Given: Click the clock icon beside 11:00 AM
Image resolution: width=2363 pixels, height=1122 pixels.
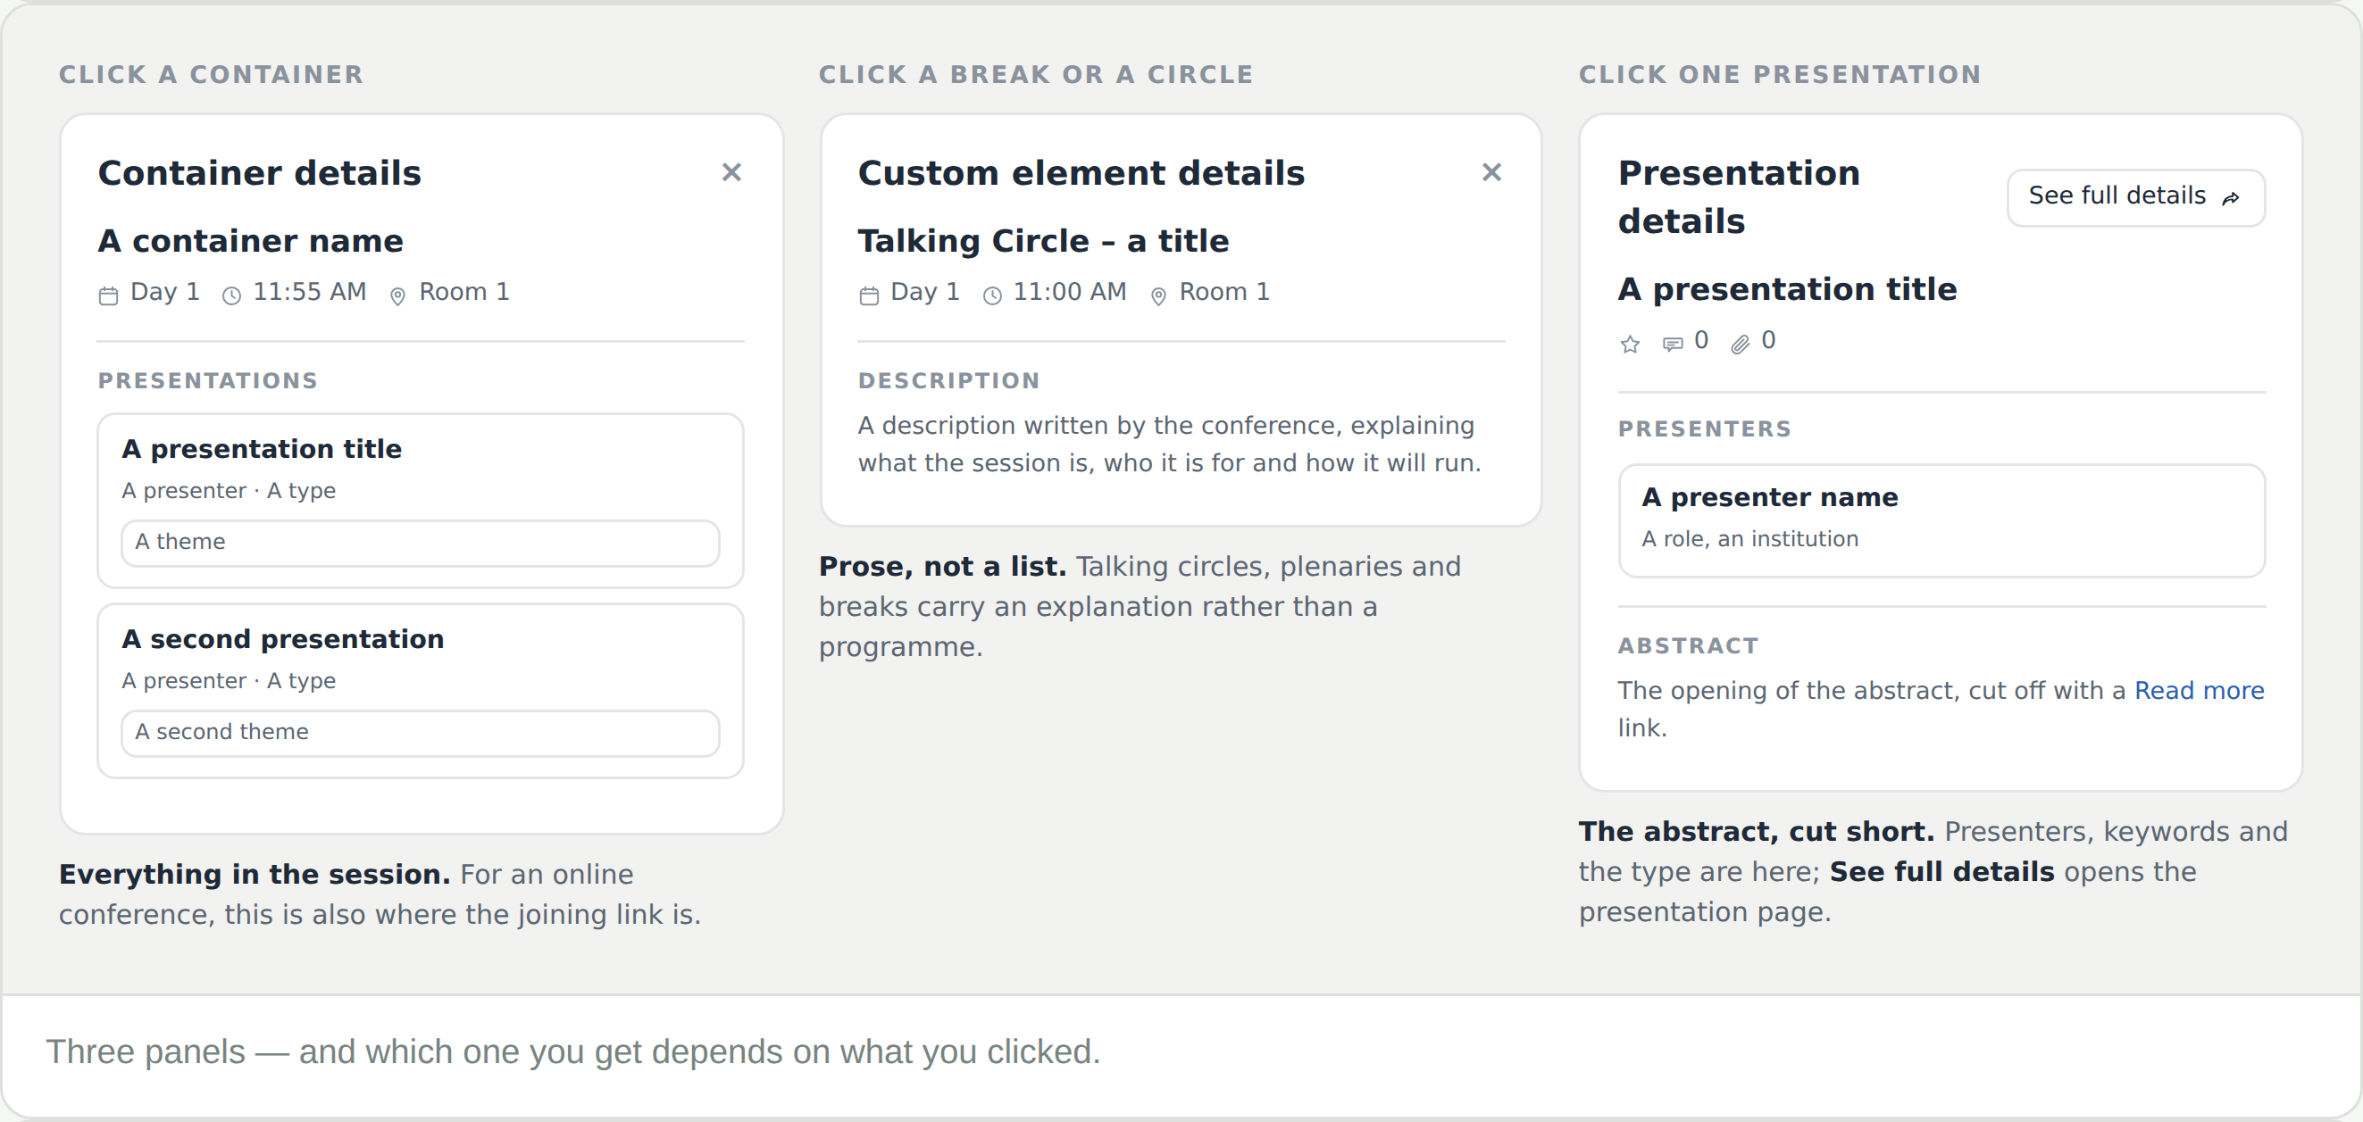Looking at the screenshot, I should point(992,295).
